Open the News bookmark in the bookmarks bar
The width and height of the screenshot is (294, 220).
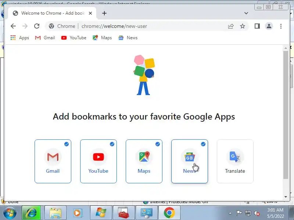click(128, 38)
